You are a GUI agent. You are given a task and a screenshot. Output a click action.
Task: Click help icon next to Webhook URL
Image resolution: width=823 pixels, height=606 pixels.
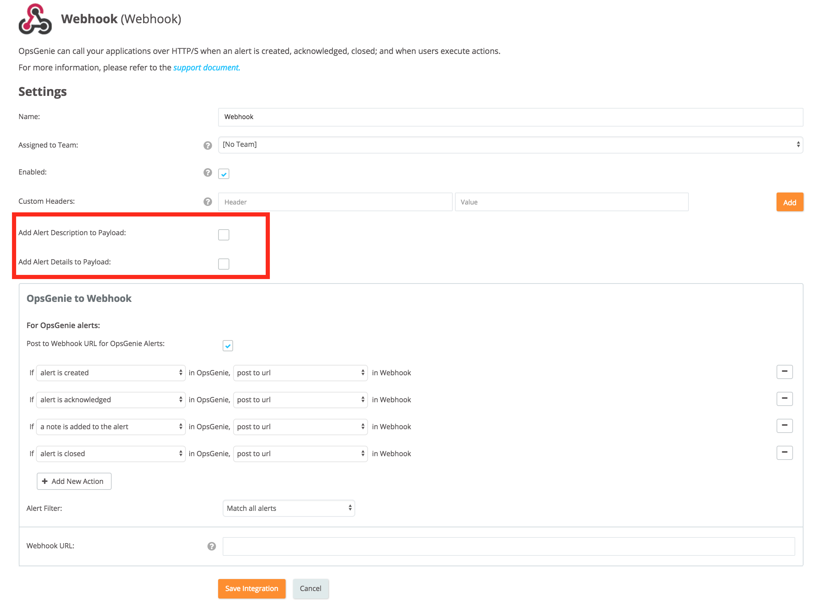tap(211, 546)
